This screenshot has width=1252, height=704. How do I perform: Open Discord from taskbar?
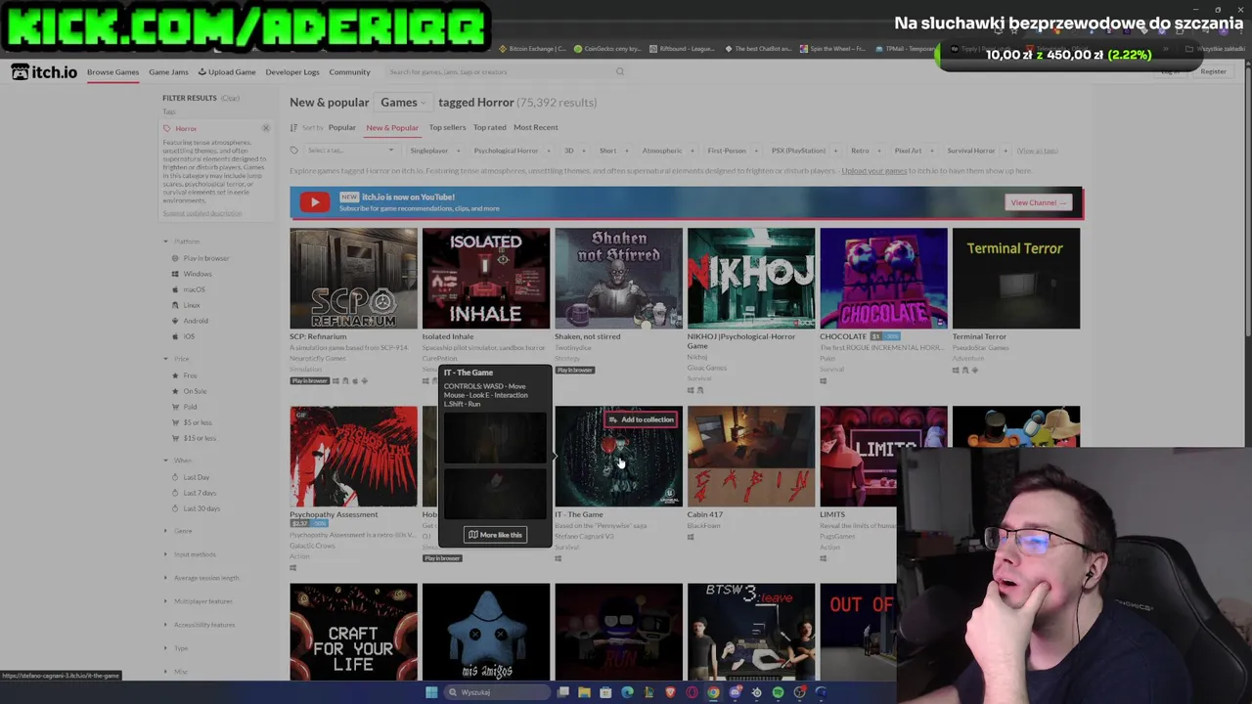735,692
